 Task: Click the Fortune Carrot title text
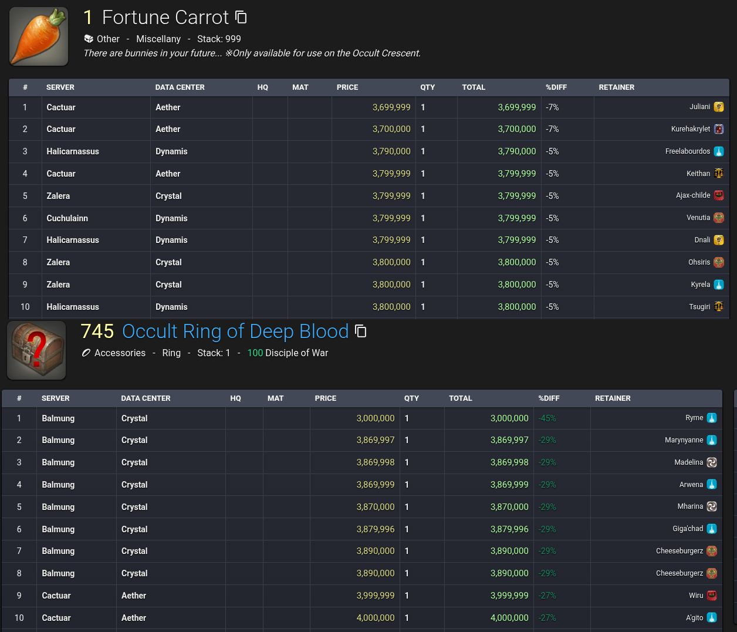(x=165, y=18)
